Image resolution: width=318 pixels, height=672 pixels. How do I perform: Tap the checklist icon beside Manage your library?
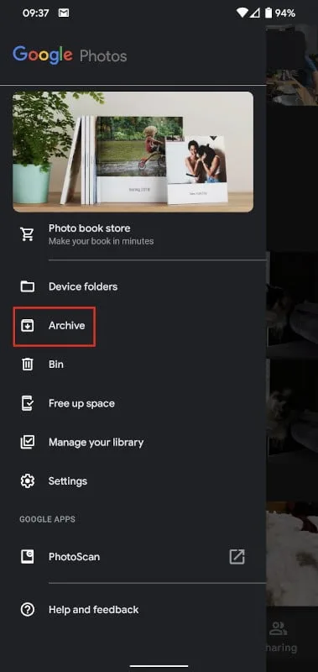point(28,443)
